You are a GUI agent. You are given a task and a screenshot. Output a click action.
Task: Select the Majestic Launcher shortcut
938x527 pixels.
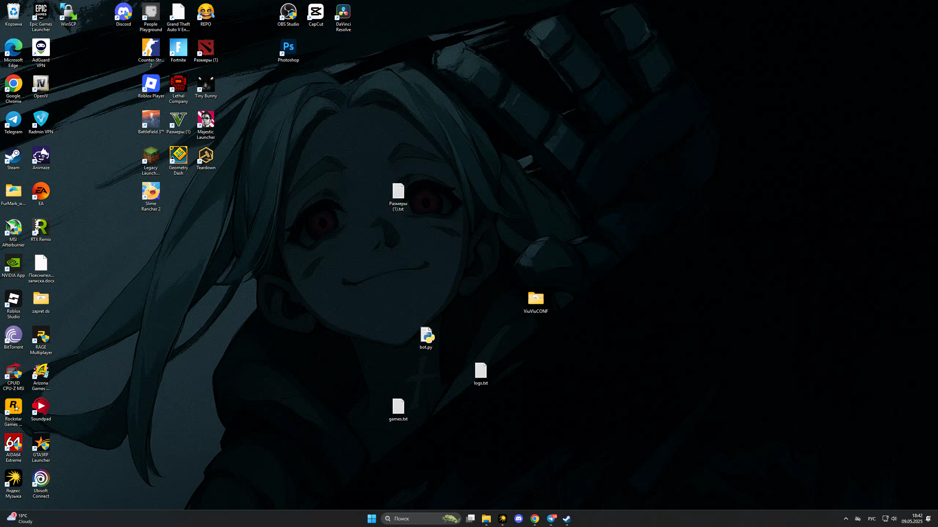coord(206,125)
